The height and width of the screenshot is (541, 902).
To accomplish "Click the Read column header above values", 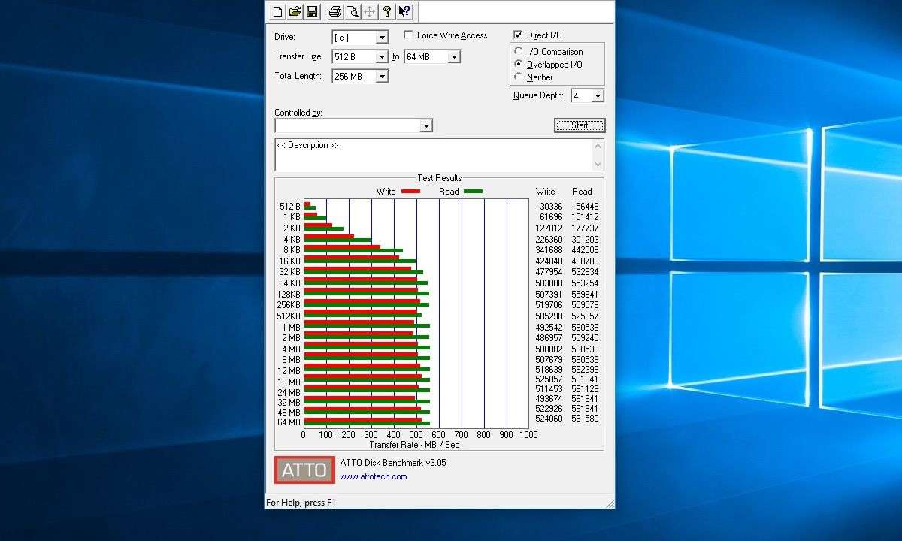I will pyautogui.click(x=582, y=192).
